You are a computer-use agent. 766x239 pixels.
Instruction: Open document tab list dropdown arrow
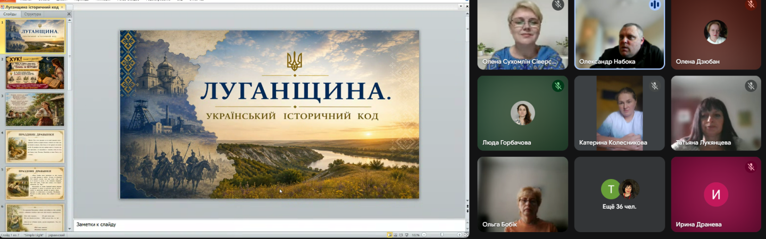(461, 6)
